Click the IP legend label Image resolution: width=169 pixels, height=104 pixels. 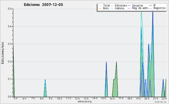click(155, 5)
